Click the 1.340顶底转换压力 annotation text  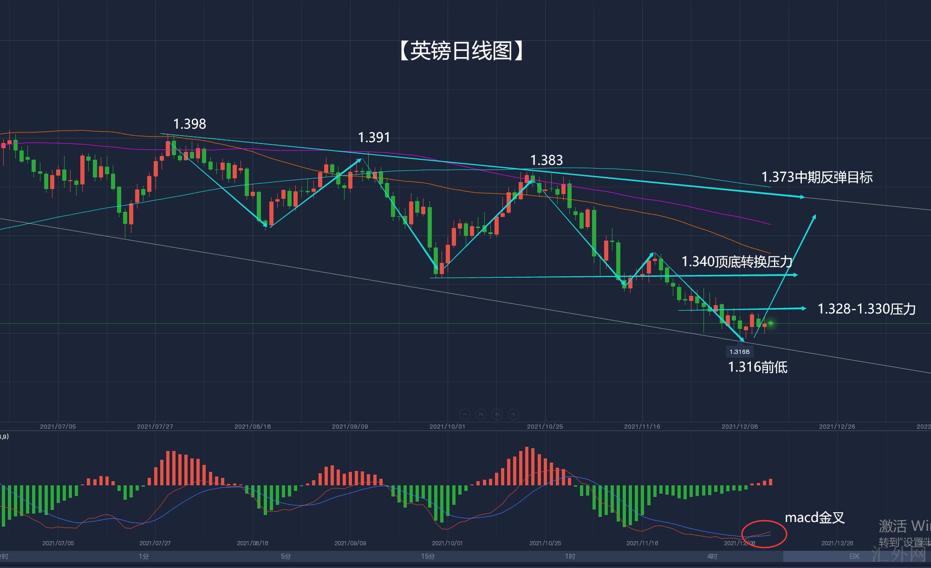tap(737, 262)
